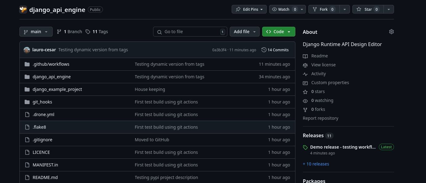Click the repository settings gear in About

tap(391, 32)
